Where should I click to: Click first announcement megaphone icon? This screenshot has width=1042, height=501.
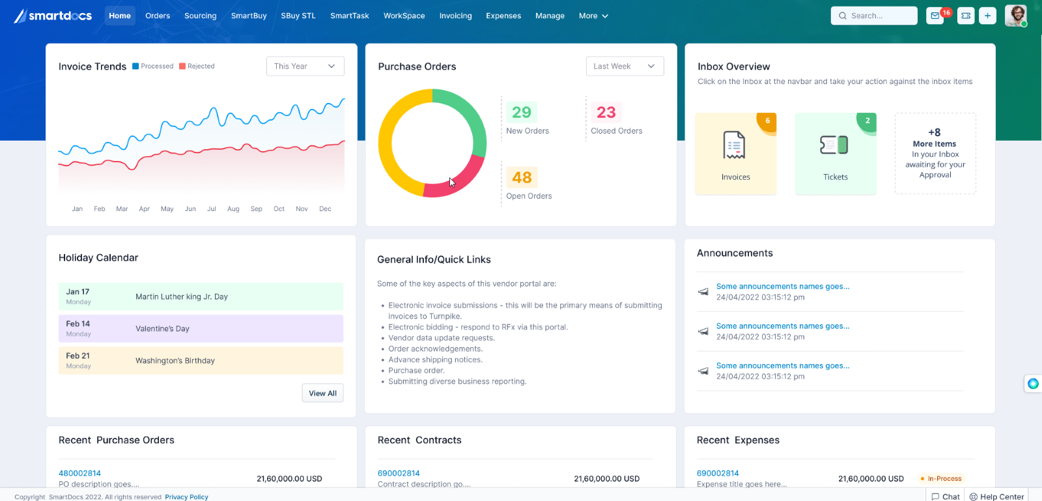[x=703, y=292]
